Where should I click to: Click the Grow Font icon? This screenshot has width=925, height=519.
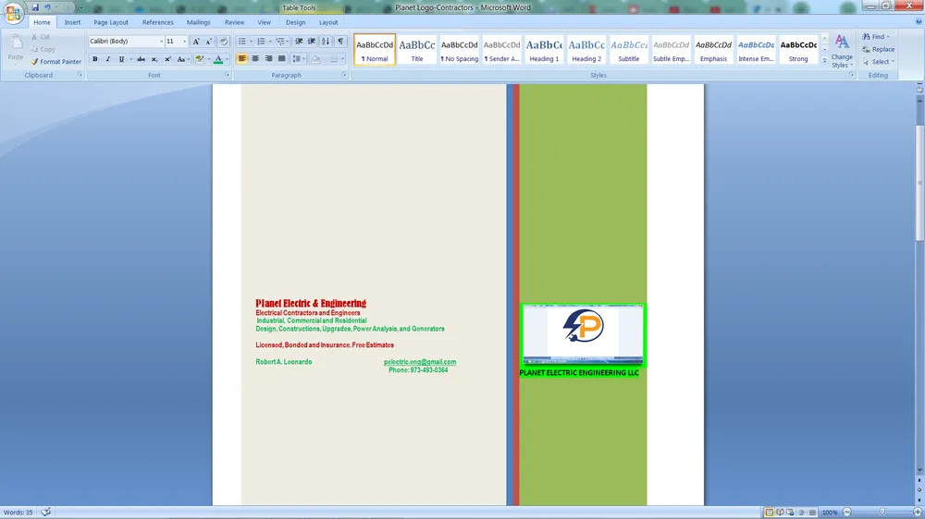(196, 42)
